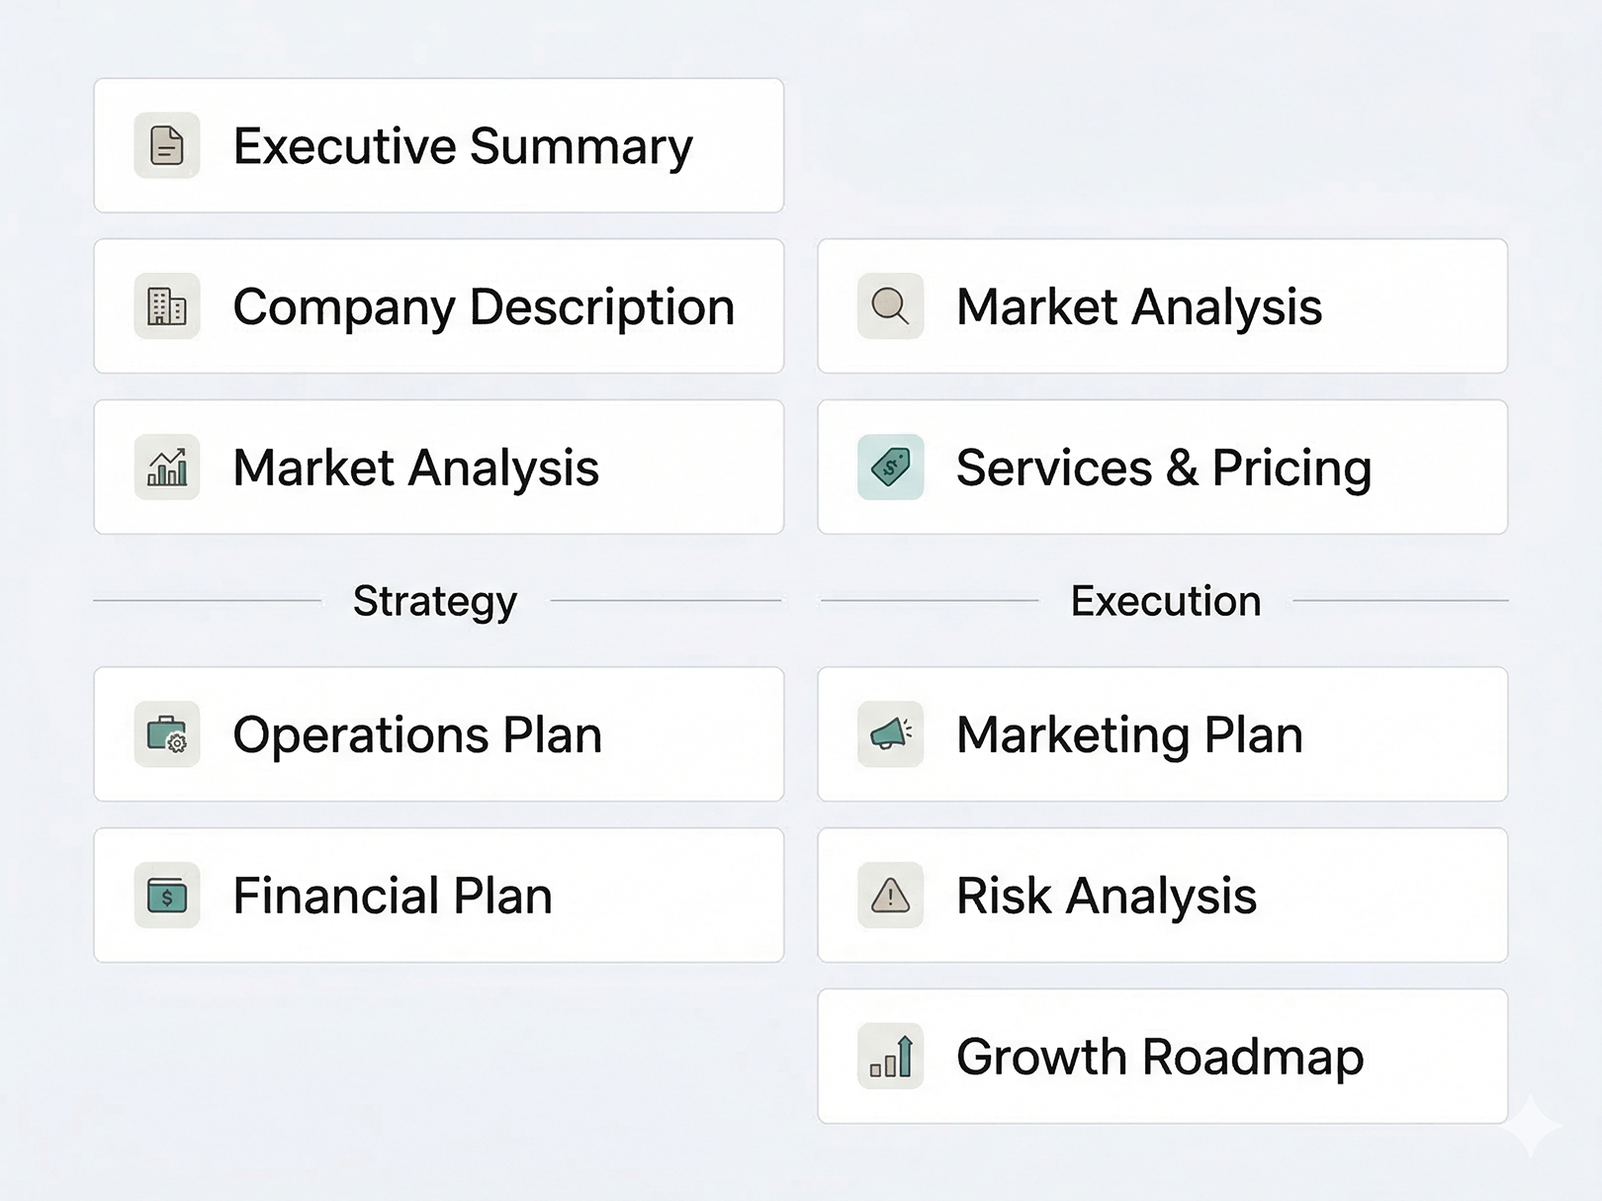
Task: Open the Risk Analysis card
Action: point(1162,896)
